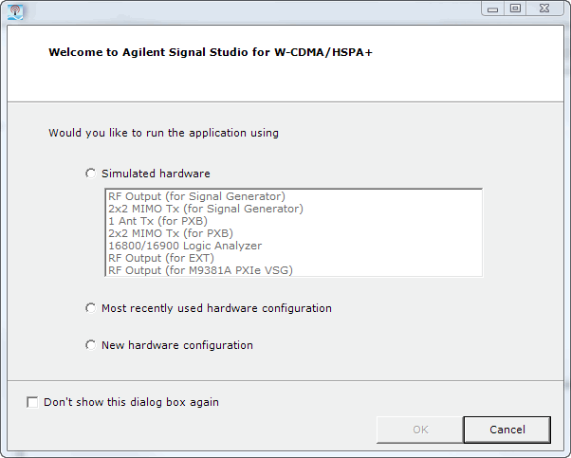
Task: Click the Most recently used hardware configuration label
Action: point(216,308)
